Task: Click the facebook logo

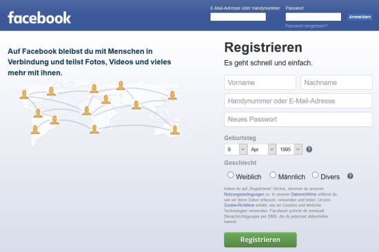Action: [x=39, y=18]
